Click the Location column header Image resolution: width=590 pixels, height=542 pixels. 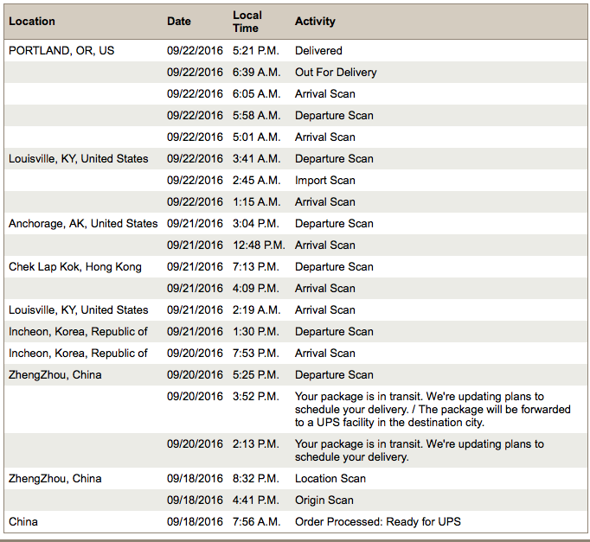pyautogui.click(x=32, y=22)
